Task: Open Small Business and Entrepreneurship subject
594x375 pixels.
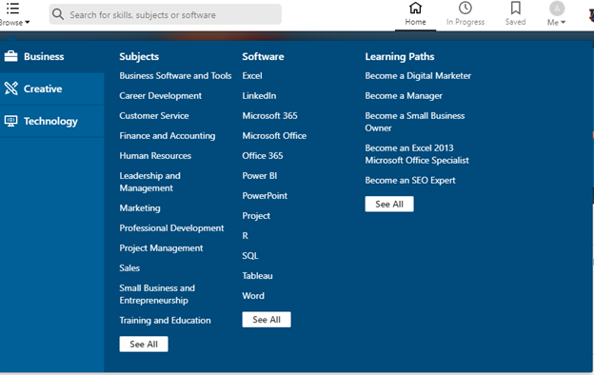Action: (157, 294)
